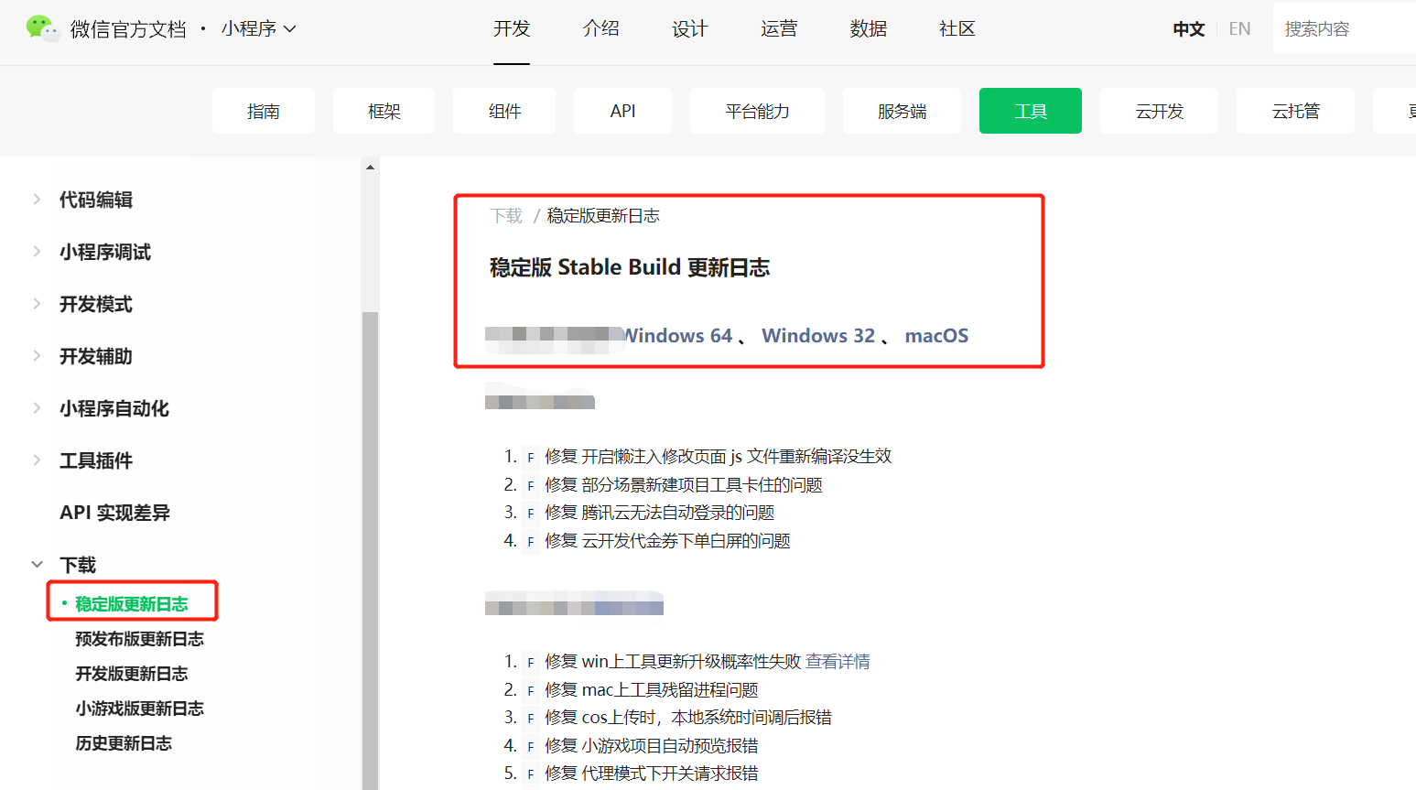
Task: Switch language to EN
Action: [x=1239, y=29]
